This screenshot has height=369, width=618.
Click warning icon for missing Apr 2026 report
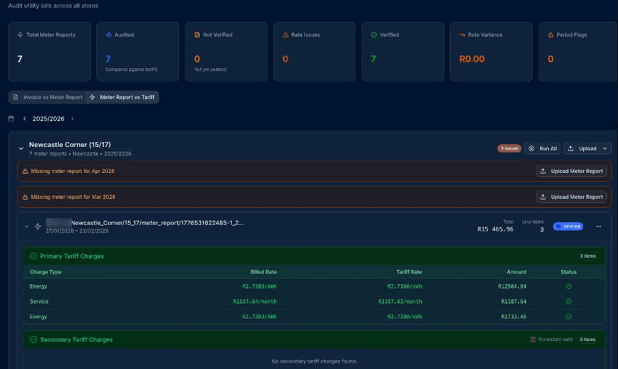coord(25,171)
